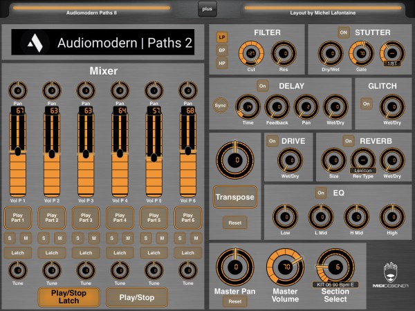Screen dimensions: 415x311
Task: Click the Glitch Wet/Dry knob
Action: [392, 107]
